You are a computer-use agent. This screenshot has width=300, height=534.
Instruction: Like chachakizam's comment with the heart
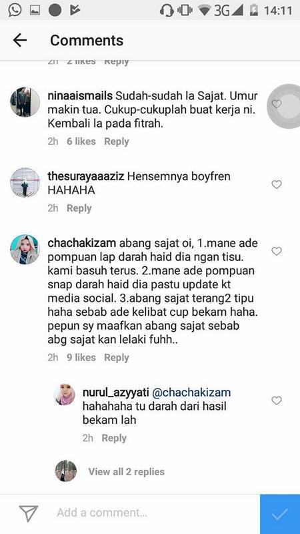coord(277,252)
